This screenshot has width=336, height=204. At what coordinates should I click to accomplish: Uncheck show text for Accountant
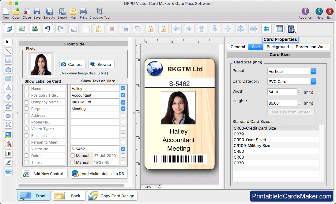pyautogui.click(x=123, y=95)
